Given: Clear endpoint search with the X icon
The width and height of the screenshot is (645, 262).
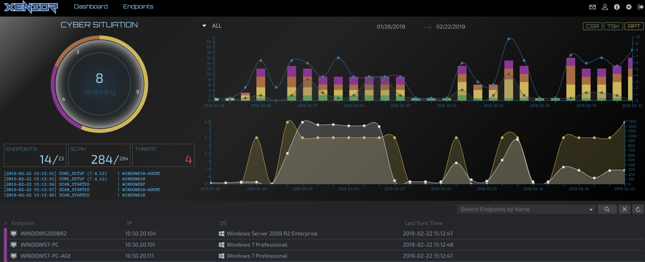Looking at the screenshot, I should point(624,209).
